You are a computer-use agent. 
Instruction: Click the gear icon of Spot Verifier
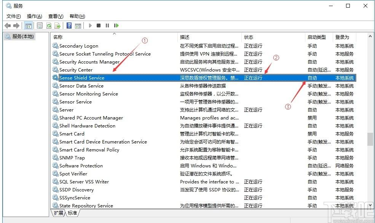click(x=56, y=174)
